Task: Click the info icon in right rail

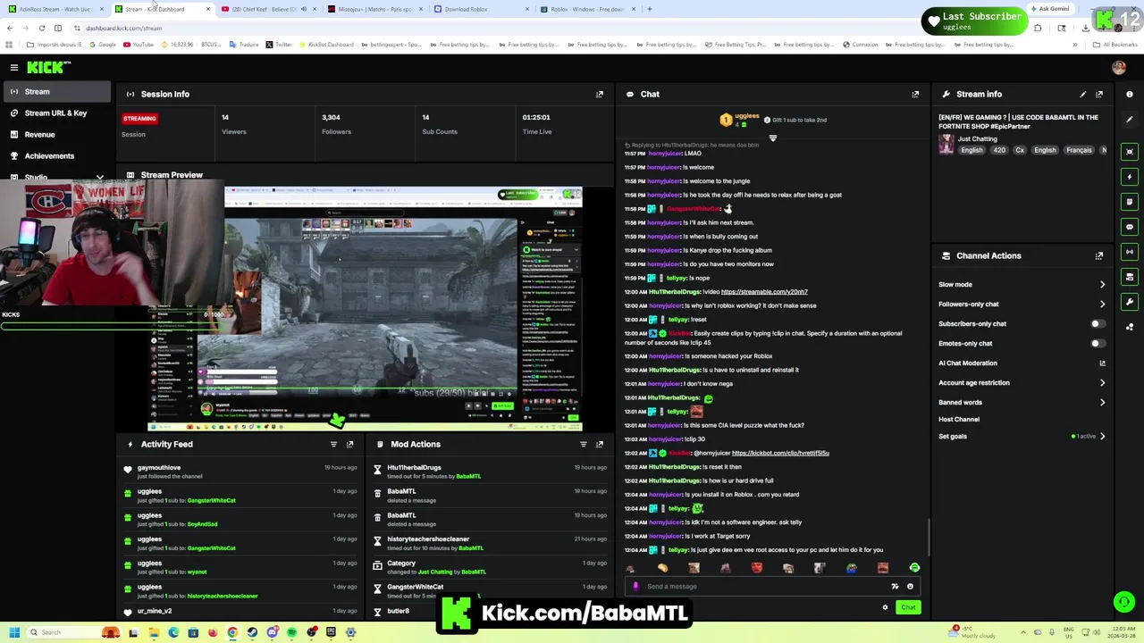Action: tap(1130, 94)
